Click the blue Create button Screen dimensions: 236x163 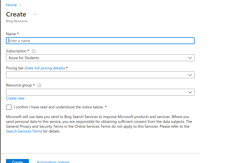[17, 161]
